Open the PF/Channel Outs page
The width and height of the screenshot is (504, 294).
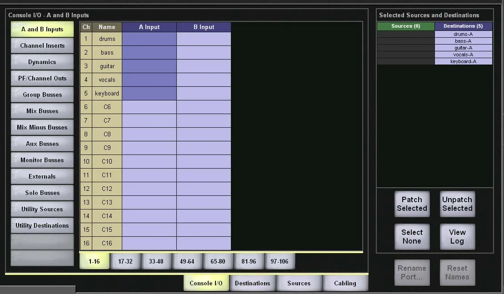pos(42,79)
